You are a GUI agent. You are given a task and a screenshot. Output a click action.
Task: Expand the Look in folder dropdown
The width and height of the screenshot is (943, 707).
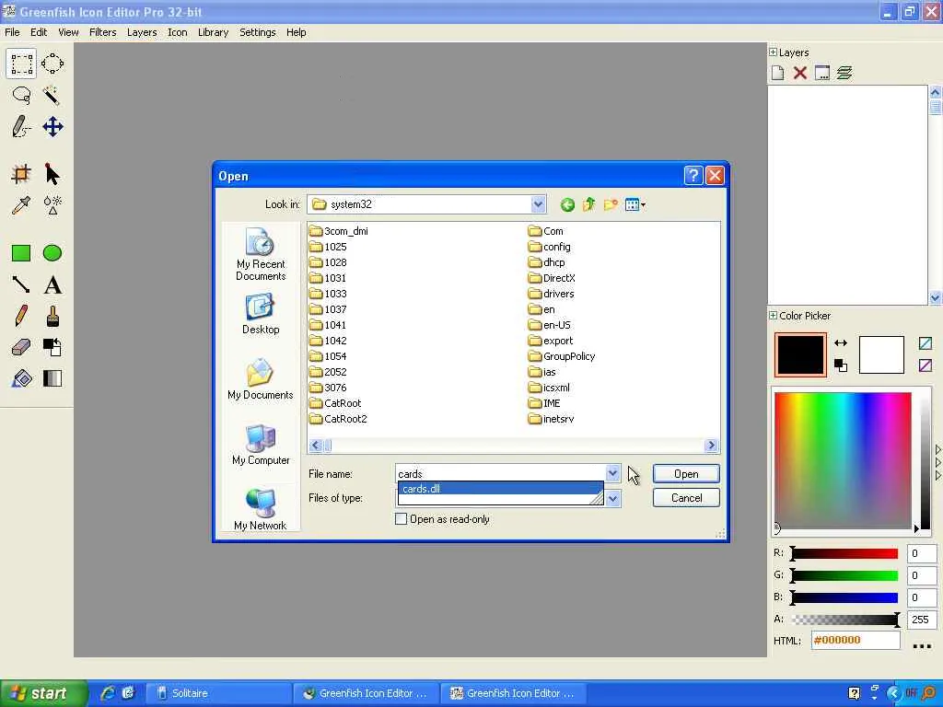tap(538, 204)
